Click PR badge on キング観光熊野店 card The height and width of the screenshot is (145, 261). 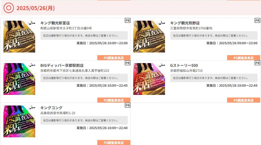(x=257, y=20)
